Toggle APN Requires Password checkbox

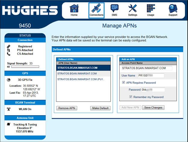pos(124,82)
